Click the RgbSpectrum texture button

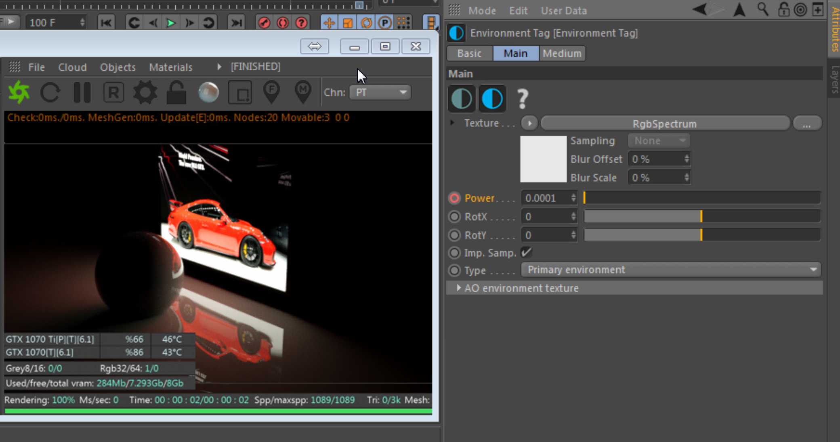pos(665,124)
